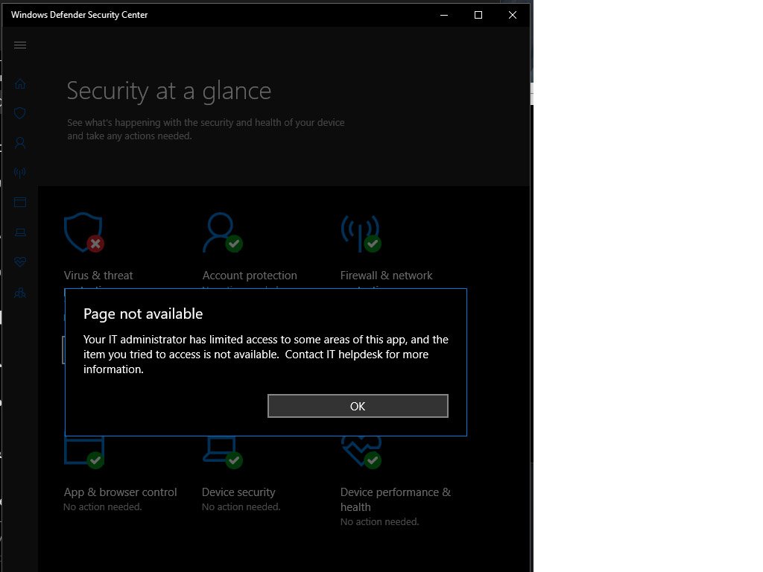Select App & browser control tile icon
Screen dimensions: 763x572
(x=83, y=452)
